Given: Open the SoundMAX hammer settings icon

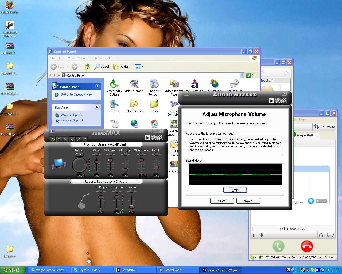Looking at the screenshot, I should 65,139.
